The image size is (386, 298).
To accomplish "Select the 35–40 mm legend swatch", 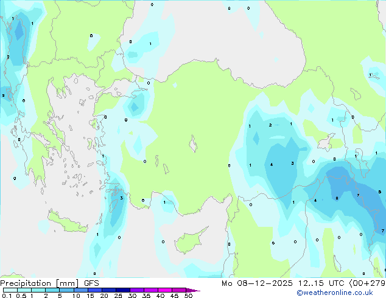I will click(151, 290).
